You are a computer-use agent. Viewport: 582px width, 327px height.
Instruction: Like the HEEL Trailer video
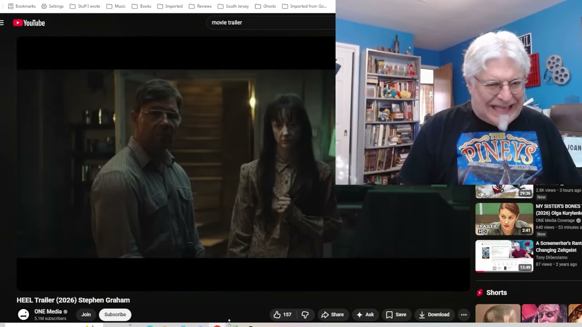[x=282, y=314]
